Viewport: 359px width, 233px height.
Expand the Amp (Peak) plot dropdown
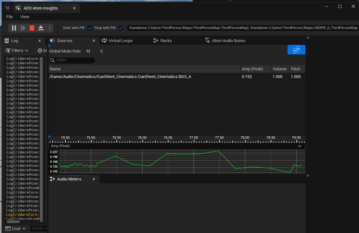tap(299, 146)
